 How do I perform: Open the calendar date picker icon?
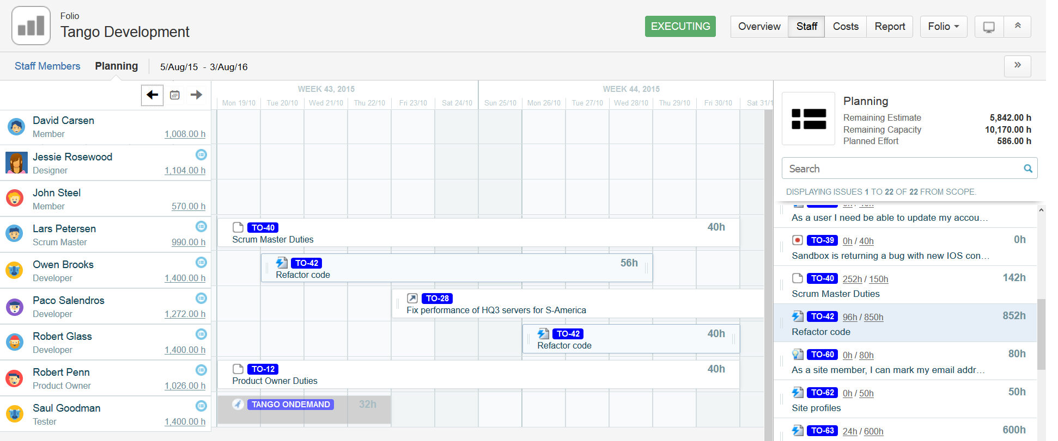pyautogui.click(x=175, y=95)
